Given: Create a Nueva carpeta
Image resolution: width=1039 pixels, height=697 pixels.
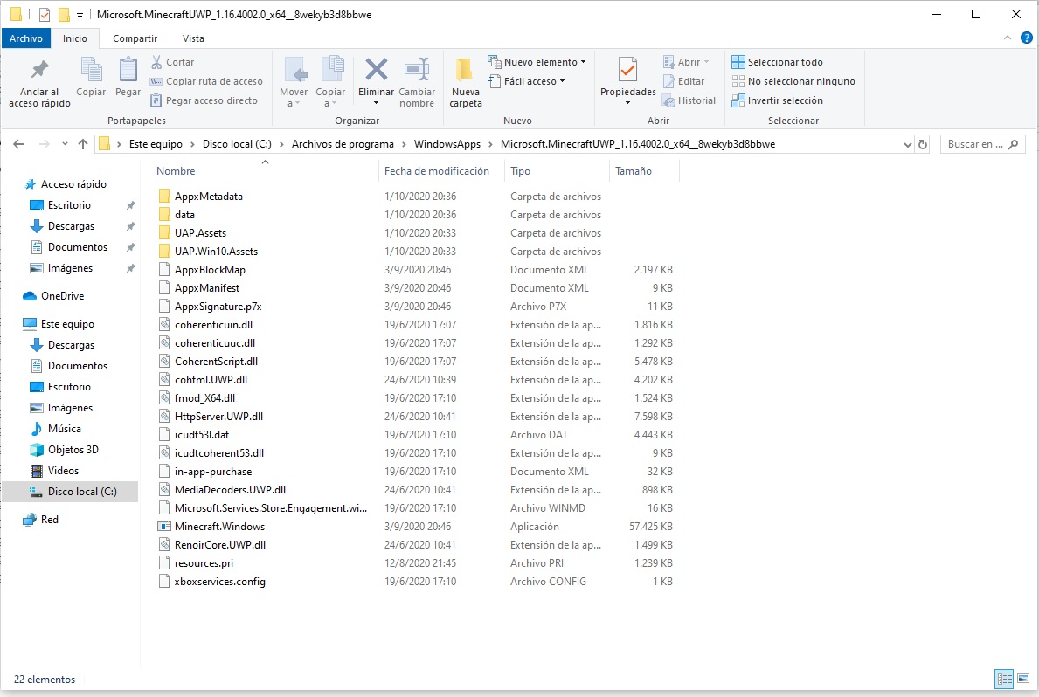Looking at the screenshot, I should (465, 82).
